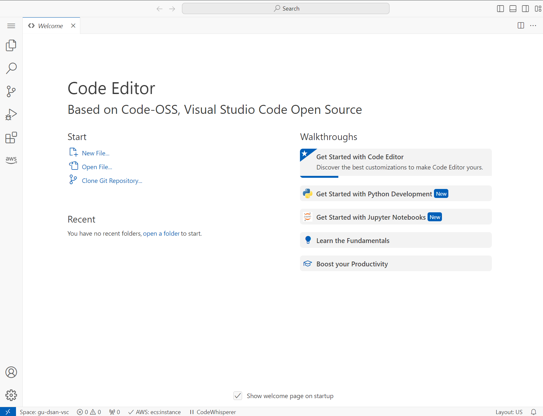543x416 pixels.
Task: Click the Python logo icon
Action: [308, 193]
